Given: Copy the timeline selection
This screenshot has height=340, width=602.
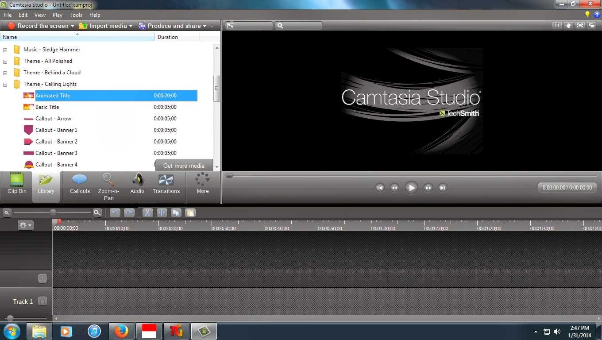Looking at the screenshot, I should 176,213.
